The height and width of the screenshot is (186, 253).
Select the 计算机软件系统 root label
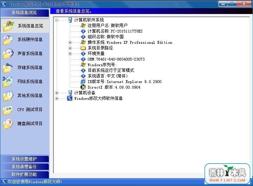tap(89, 20)
